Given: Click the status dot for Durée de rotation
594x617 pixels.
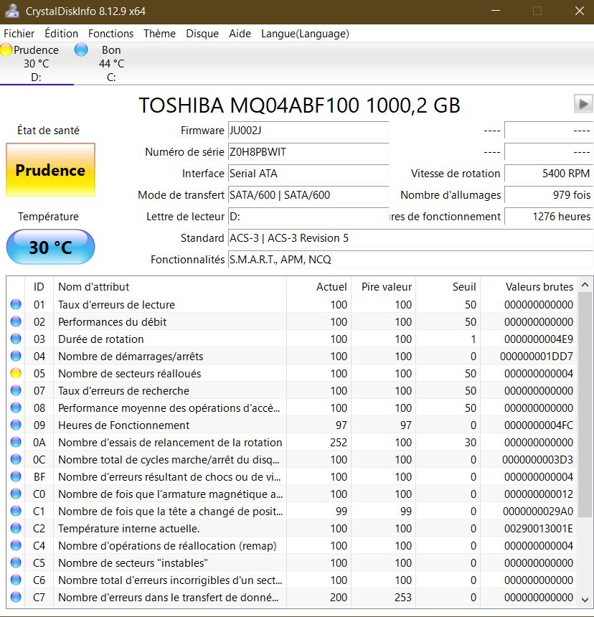Looking at the screenshot, I should pos(16,339).
